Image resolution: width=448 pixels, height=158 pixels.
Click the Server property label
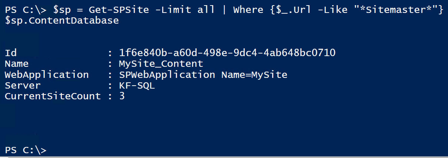23,85
